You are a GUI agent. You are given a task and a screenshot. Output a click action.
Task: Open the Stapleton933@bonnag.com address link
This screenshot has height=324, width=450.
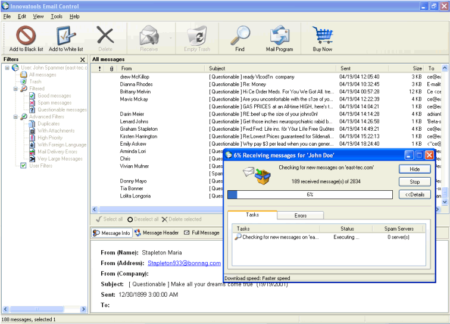point(184,263)
